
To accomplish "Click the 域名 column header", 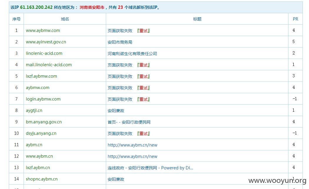I will click(x=65, y=19).
